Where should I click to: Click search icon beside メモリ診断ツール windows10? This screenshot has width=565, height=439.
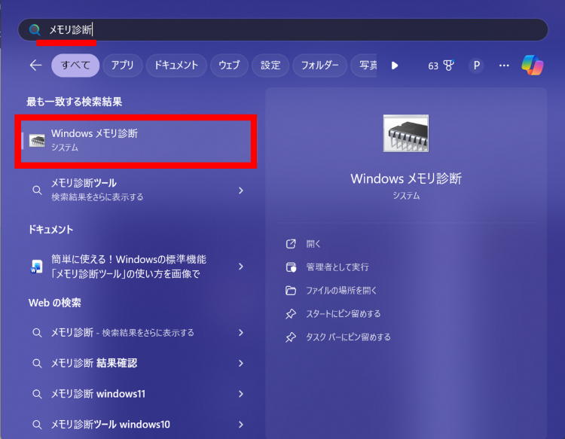(37, 424)
